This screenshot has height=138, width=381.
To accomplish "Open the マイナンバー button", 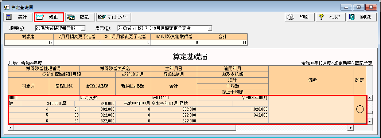I will click(x=114, y=17).
